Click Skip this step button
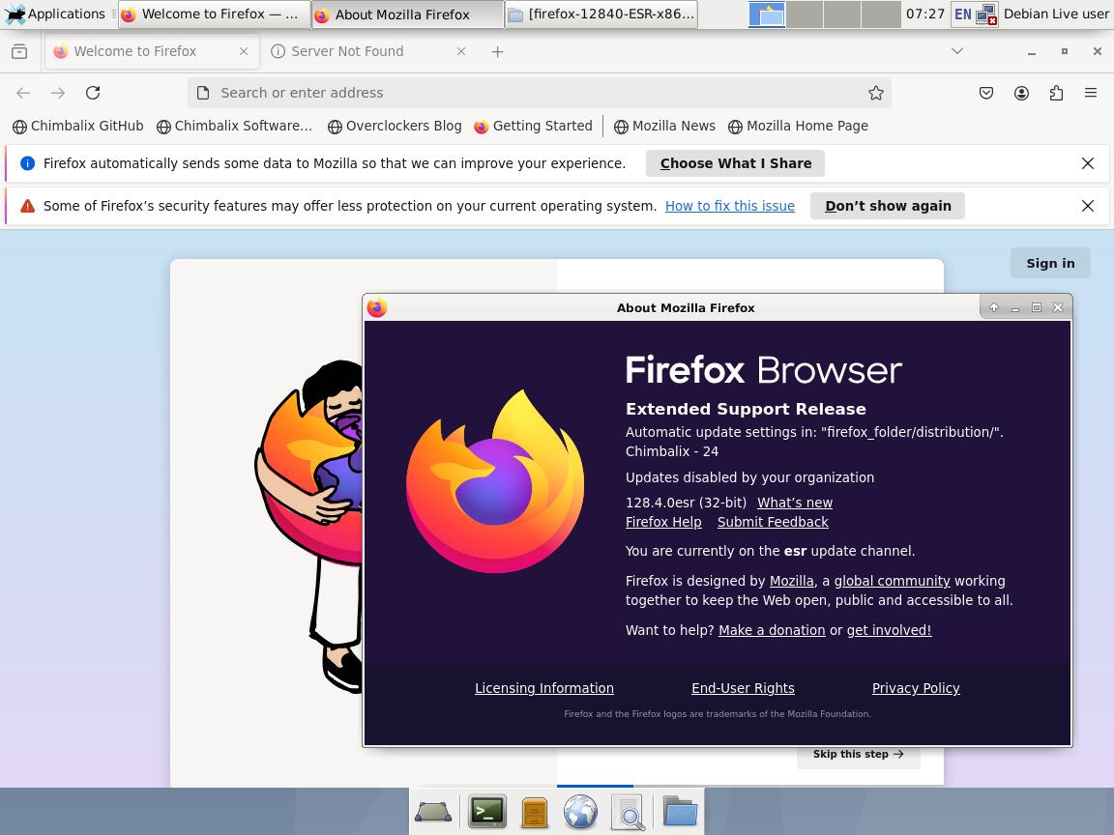1114x835 pixels. point(859,755)
